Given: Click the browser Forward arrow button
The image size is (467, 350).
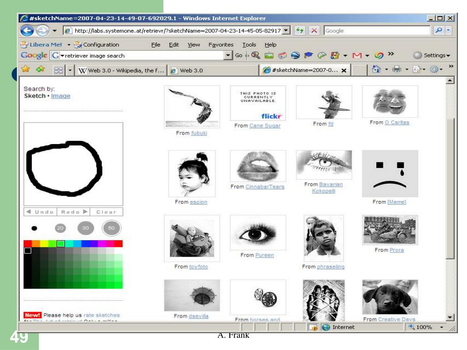Looking at the screenshot, I should [42, 31].
